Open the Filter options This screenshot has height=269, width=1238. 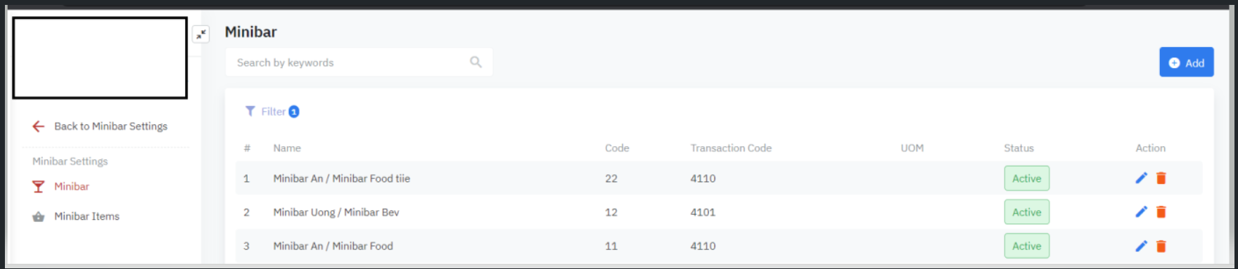[272, 111]
